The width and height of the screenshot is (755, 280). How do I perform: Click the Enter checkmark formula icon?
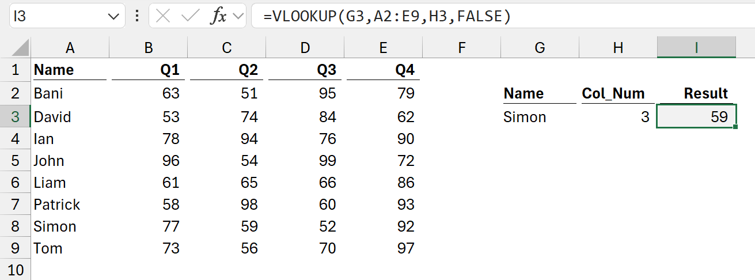coord(189,16)
